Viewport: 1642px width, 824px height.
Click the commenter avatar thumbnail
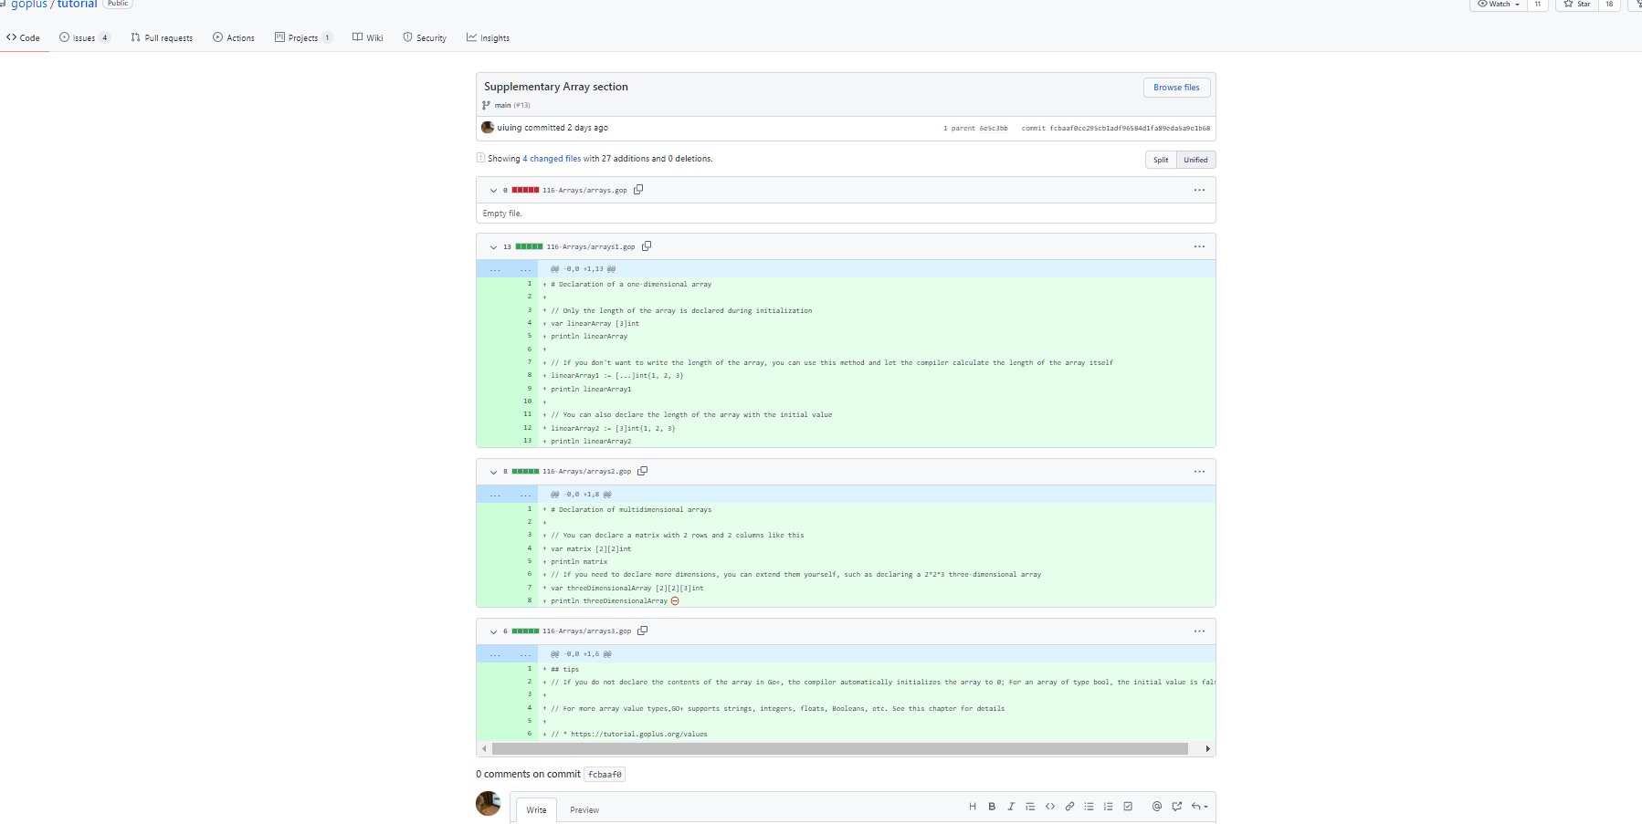click(489, 804)
